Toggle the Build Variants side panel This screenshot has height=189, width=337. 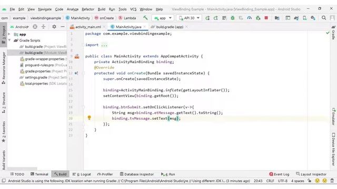pos(4,160)
